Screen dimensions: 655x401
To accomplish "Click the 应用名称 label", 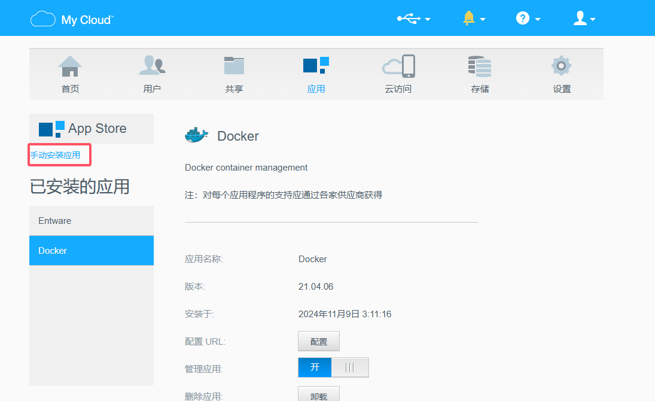I will (204, 259).
